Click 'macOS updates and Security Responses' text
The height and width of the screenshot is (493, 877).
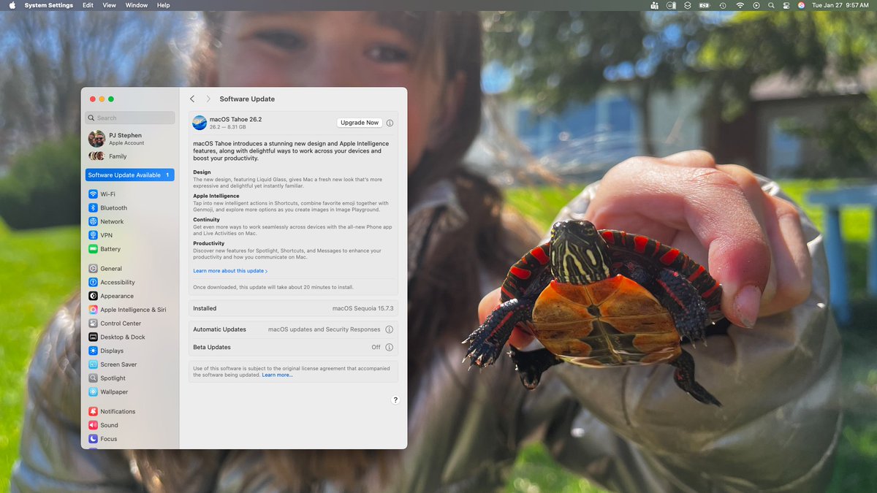pyautogui.click(x=324, y=329)
